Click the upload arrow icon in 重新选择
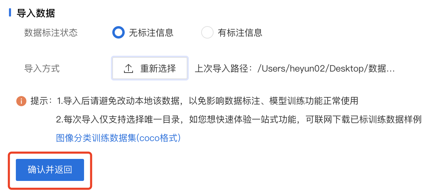Image resolution: width=443 pixels, height=194 pixels. click(128, 68)
